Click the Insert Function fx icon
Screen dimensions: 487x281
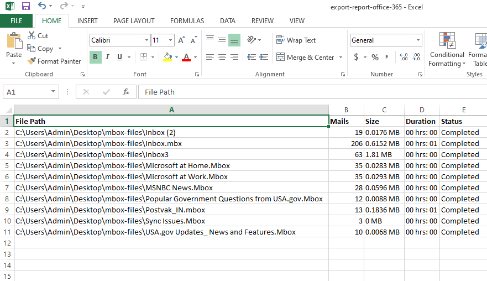[126, 92]
